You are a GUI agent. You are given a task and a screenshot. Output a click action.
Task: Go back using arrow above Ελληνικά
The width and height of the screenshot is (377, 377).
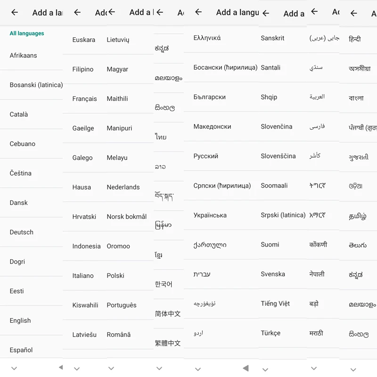tap(198, 12)
